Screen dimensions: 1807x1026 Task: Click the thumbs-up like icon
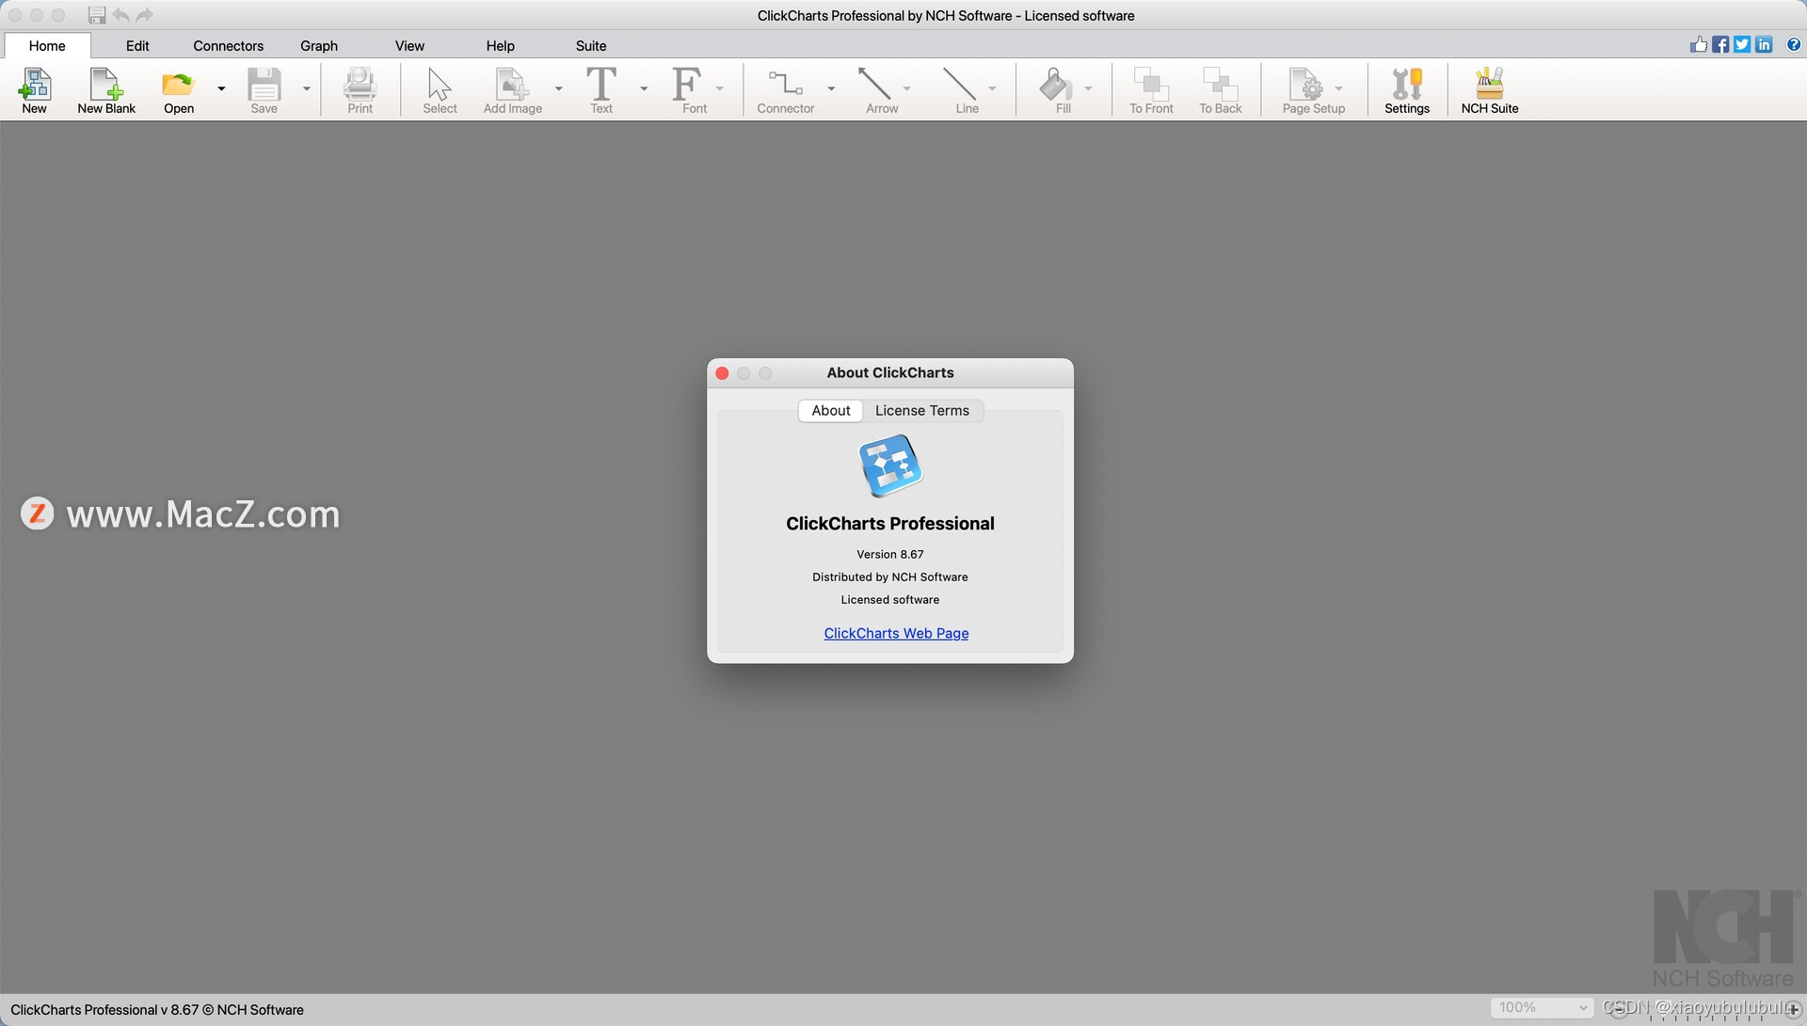tap(1699, 44)
